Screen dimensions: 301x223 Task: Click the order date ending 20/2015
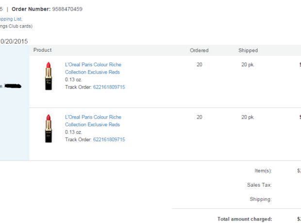14,42
